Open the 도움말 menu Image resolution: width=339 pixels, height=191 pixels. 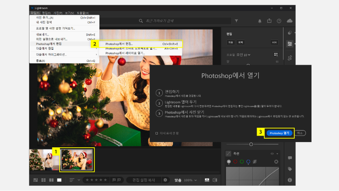pyautogui.click(x=83, y=13)
